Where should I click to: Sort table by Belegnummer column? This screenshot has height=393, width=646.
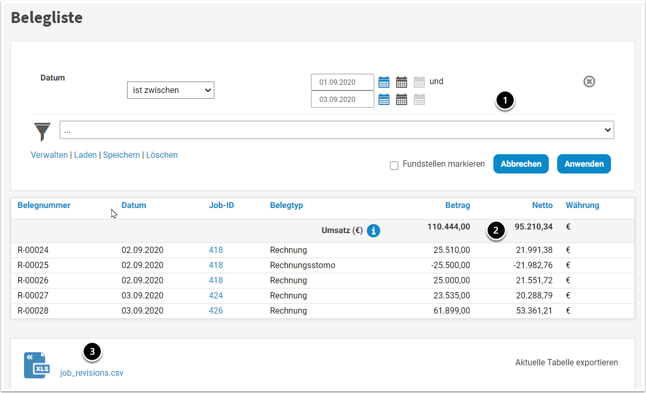44,205
